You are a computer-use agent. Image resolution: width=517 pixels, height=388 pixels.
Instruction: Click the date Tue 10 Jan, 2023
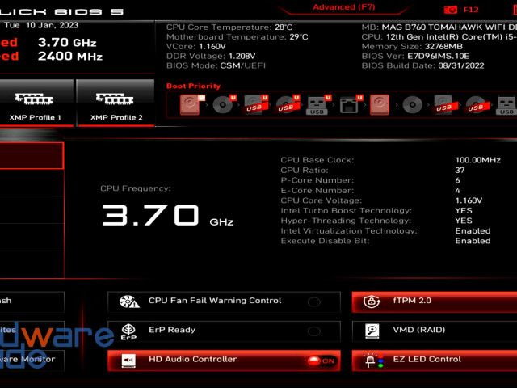pyautogui.click(x=41, y=25)
